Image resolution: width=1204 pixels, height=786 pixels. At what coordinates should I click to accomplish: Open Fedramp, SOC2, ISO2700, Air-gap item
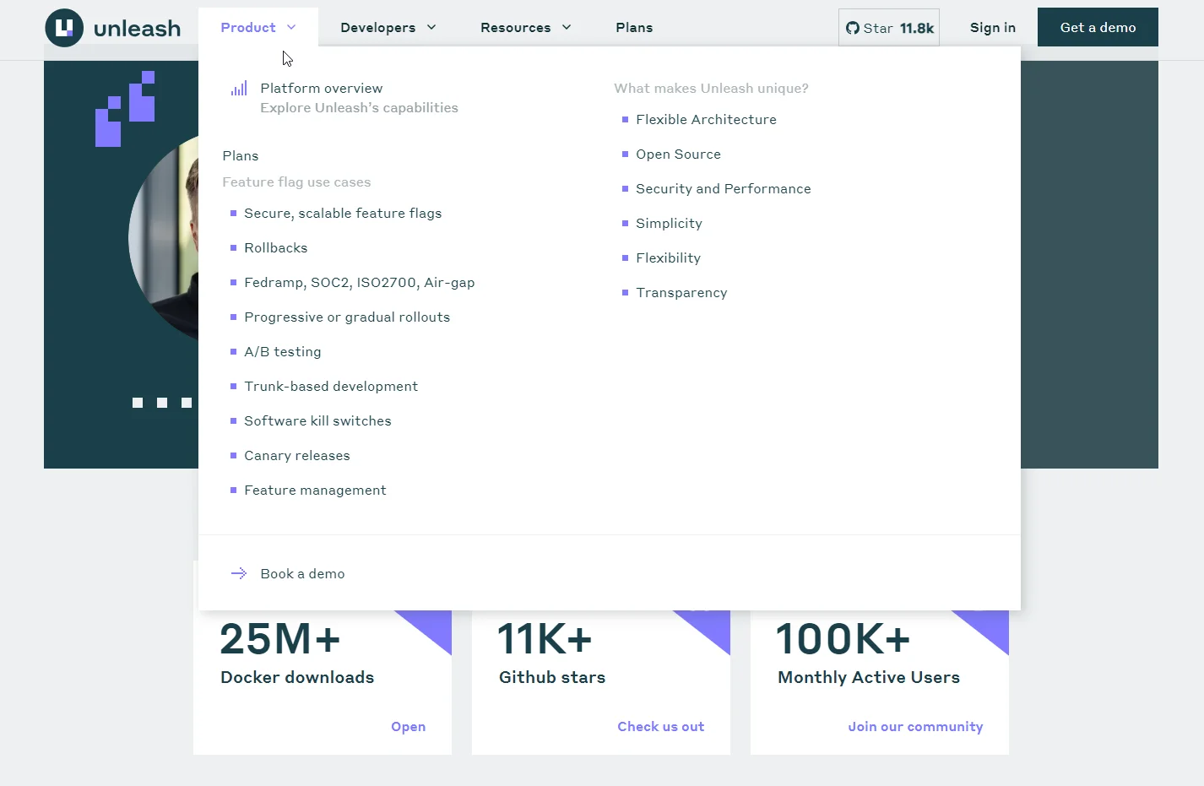360,282
